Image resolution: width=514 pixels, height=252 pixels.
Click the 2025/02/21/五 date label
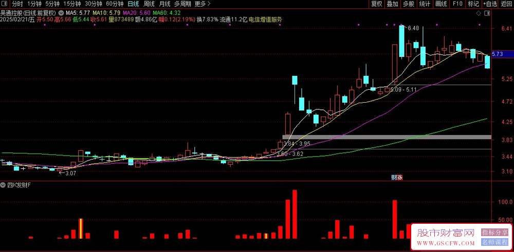(17, 20)
